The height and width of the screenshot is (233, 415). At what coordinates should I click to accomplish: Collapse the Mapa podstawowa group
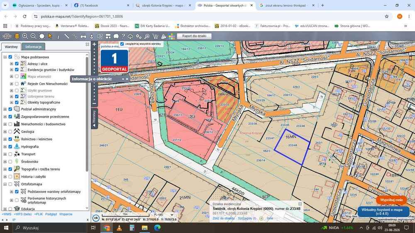click(5, 57)
